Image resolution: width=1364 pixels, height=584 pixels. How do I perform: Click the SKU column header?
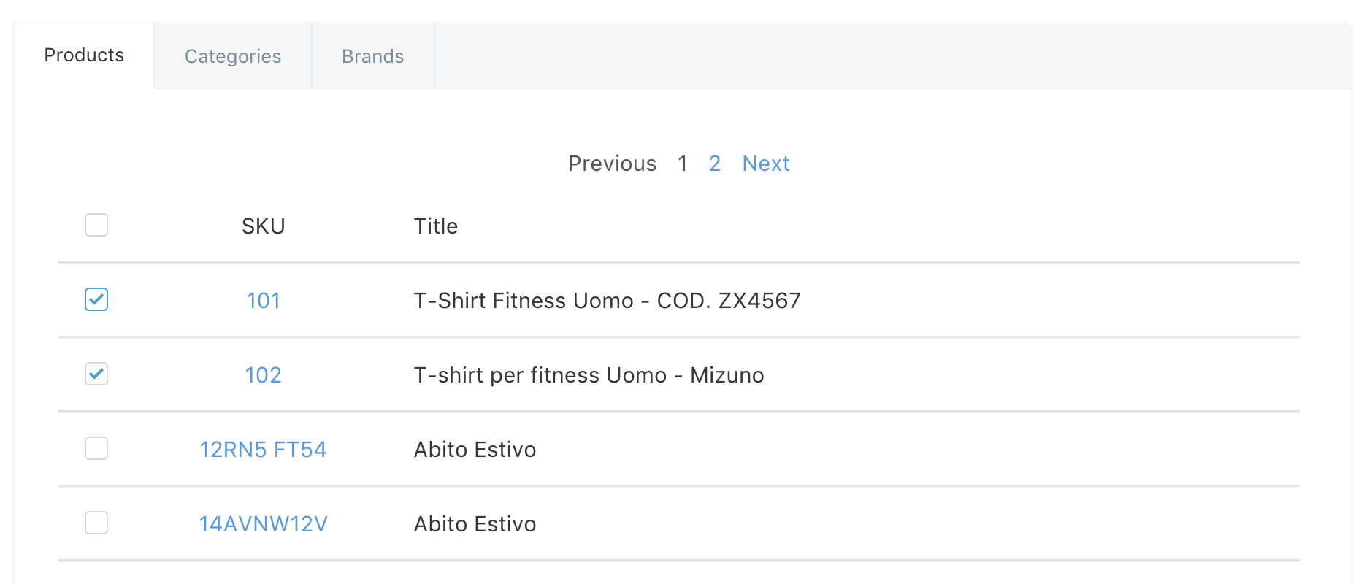click(x=263, y=226)
